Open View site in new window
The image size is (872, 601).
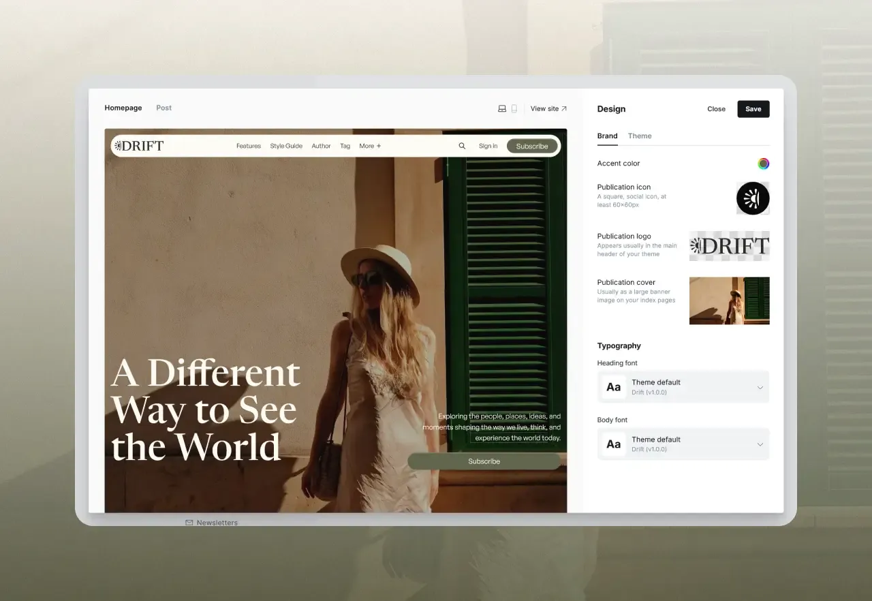(548, 108)
